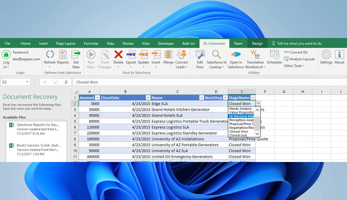Click the Track Changes icon

[105, 55]
